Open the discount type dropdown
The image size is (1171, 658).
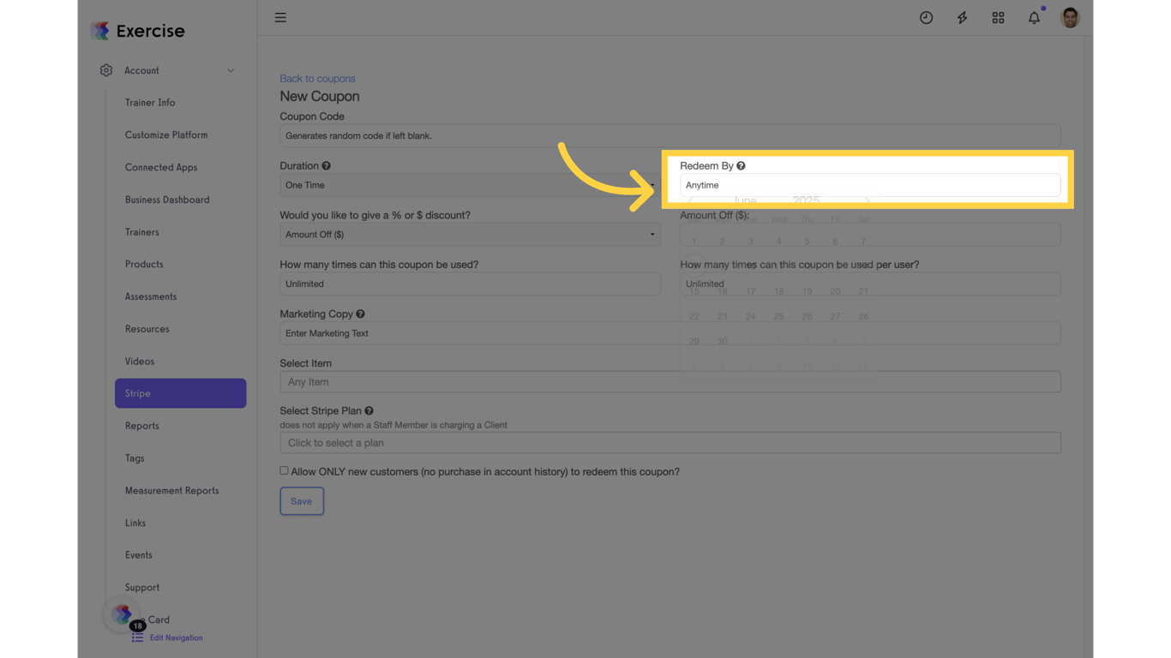click(x=469, y=235)
